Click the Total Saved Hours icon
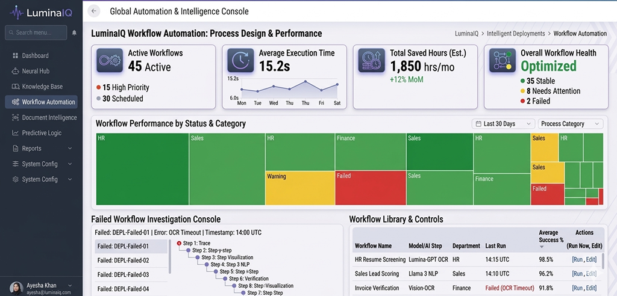This screenshot has height=296, width=617. click(x=372, y=61)
